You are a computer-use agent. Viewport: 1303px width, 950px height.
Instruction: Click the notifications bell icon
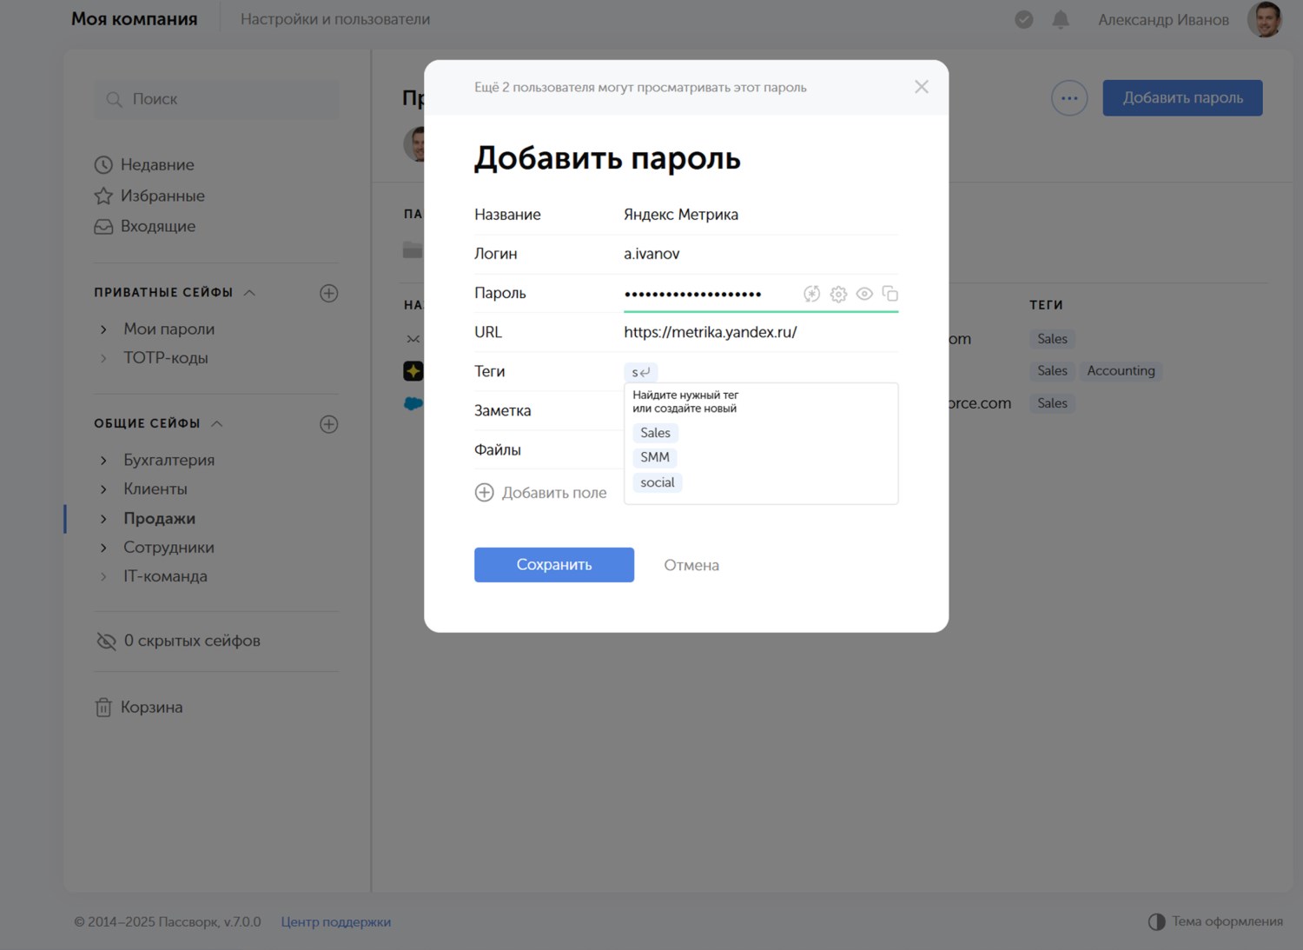click(1061, 19)
